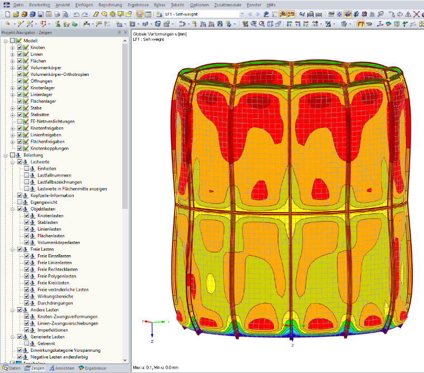424x373 pixels.
Task: Switch to the Ergebnisse navigator tab
Action: pyautogui.click(x=93, y=368)
